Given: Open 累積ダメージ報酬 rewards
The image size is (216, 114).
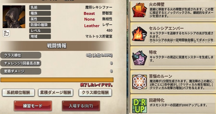Looking at the screenshot, I should (x=55, y=93).
